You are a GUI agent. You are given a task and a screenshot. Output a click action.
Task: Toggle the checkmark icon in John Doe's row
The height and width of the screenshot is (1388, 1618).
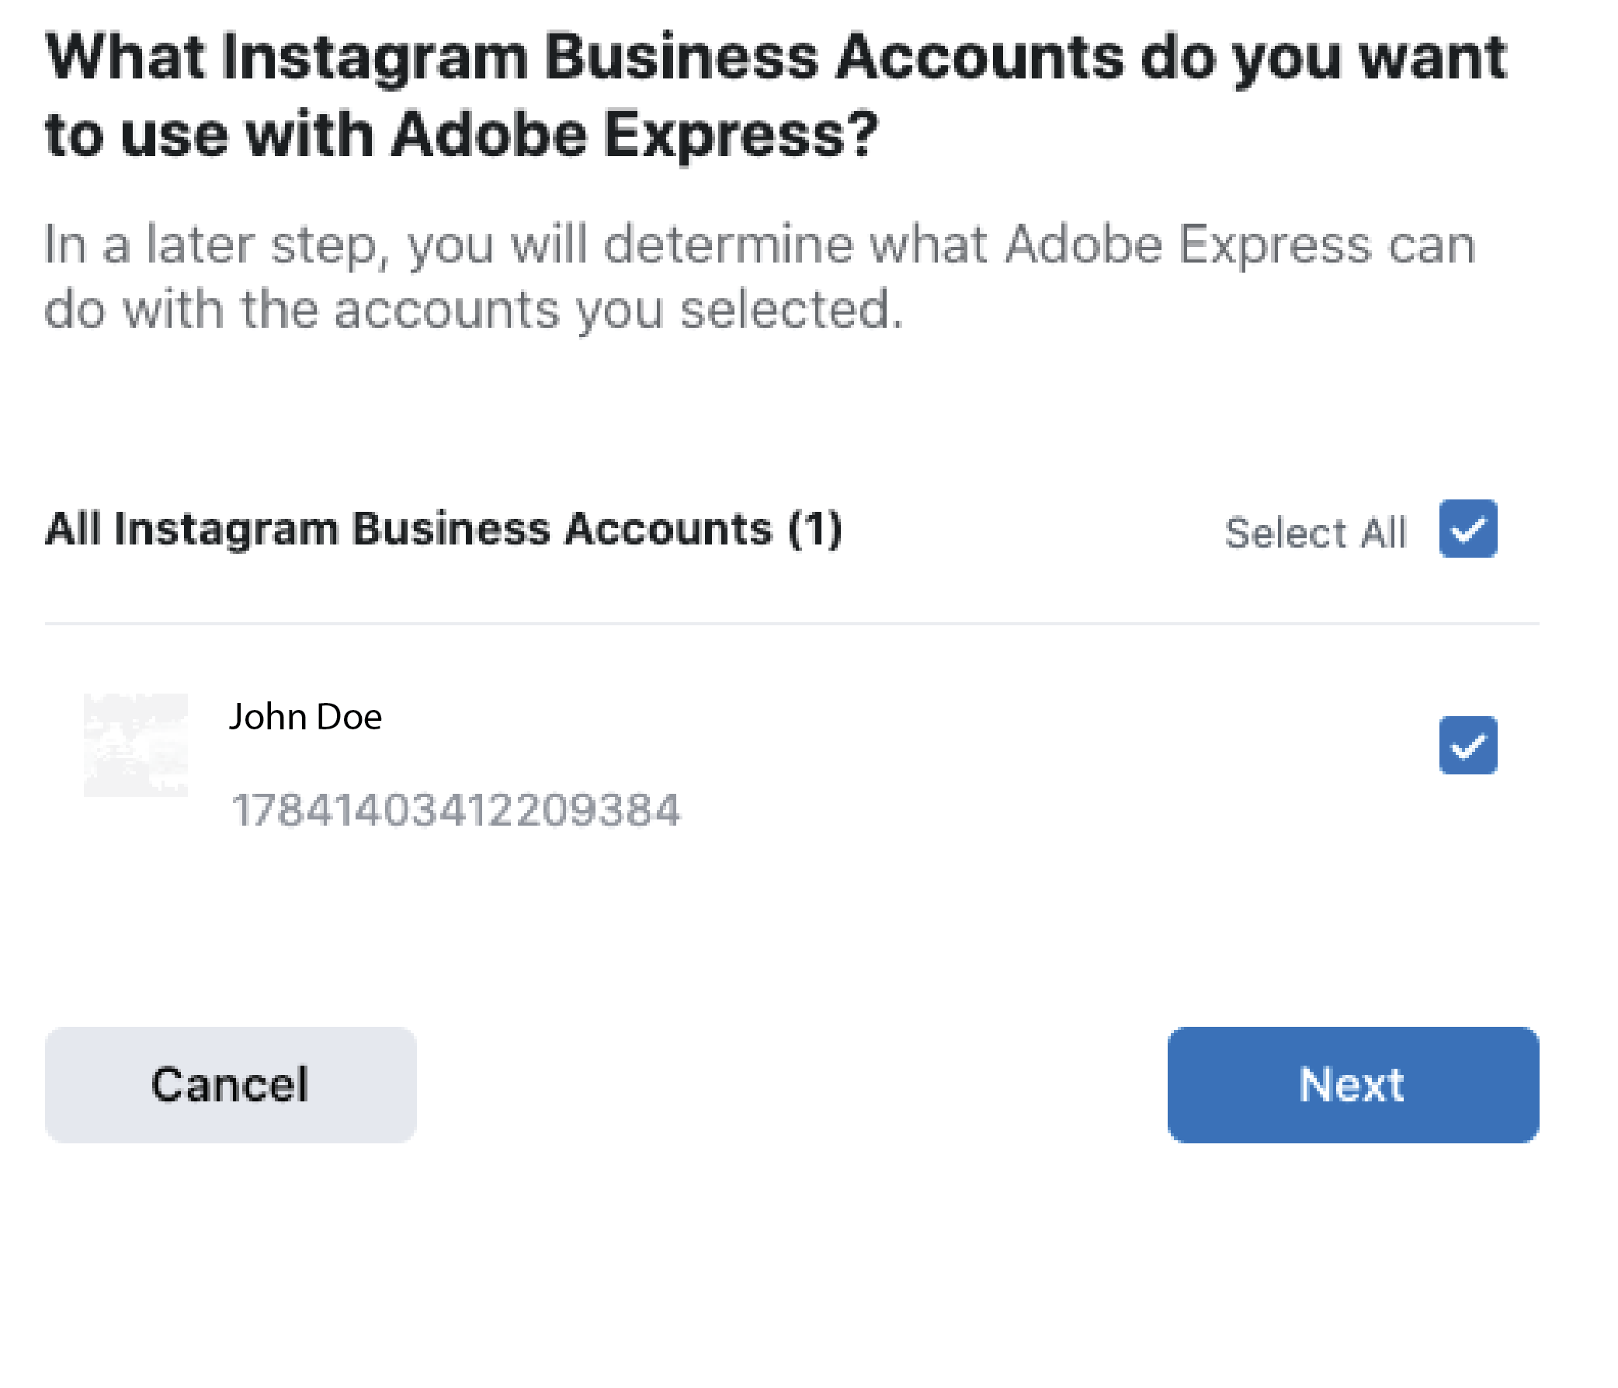(x=1467, y=745)
